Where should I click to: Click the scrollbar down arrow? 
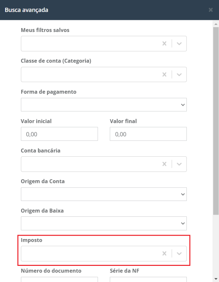216,279
